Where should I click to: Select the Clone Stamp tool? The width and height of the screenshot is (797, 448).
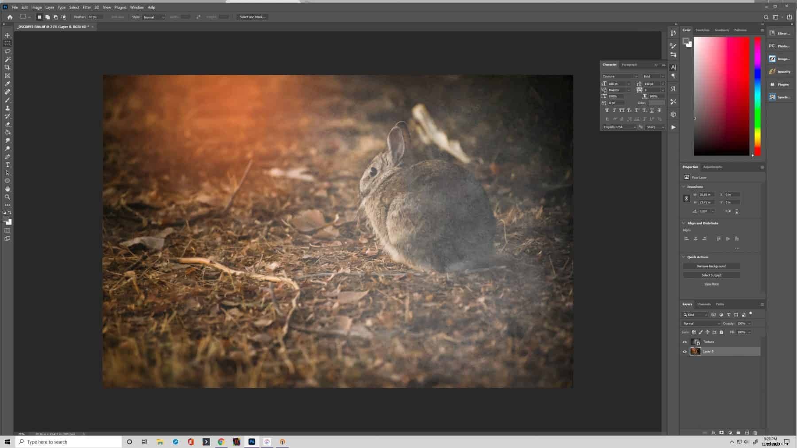pyautogui.click(x=8, y=108)
